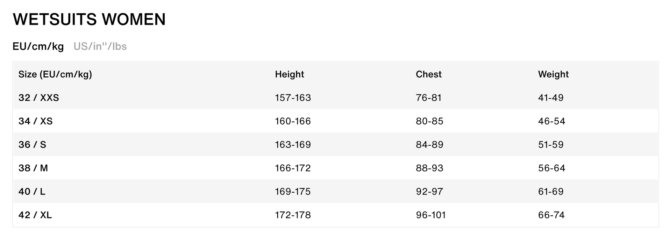
Task: Select the 40 / L size row label
Action: point(32,191)
